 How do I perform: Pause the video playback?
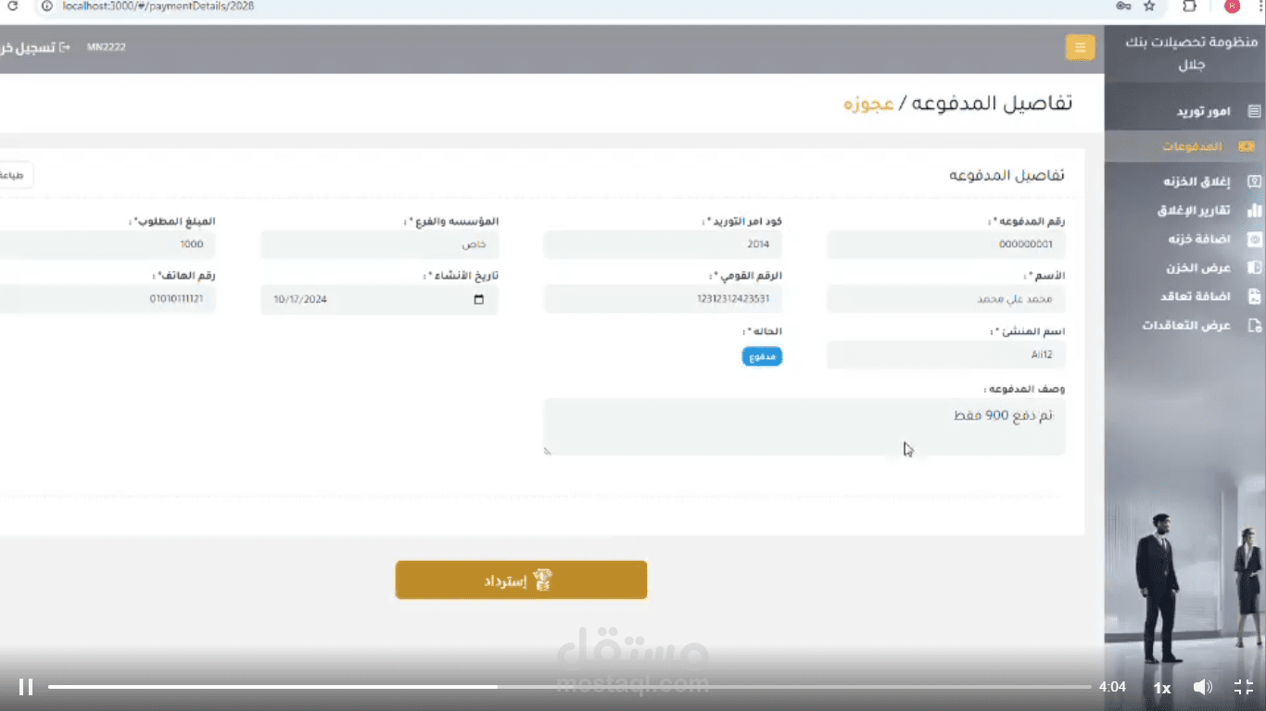coord(26,687)
